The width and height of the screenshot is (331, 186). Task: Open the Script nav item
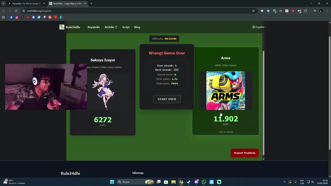coord(126,27)
